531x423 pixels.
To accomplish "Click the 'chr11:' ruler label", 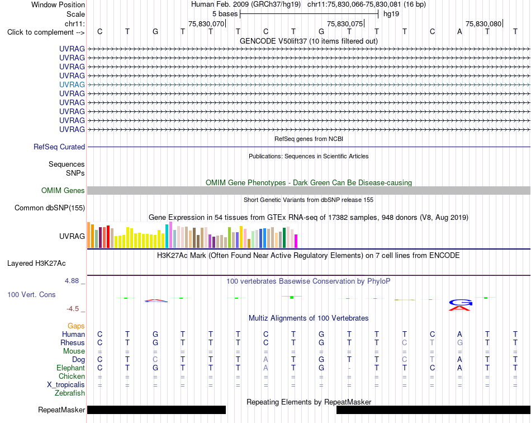I will (x=75, y=23).
